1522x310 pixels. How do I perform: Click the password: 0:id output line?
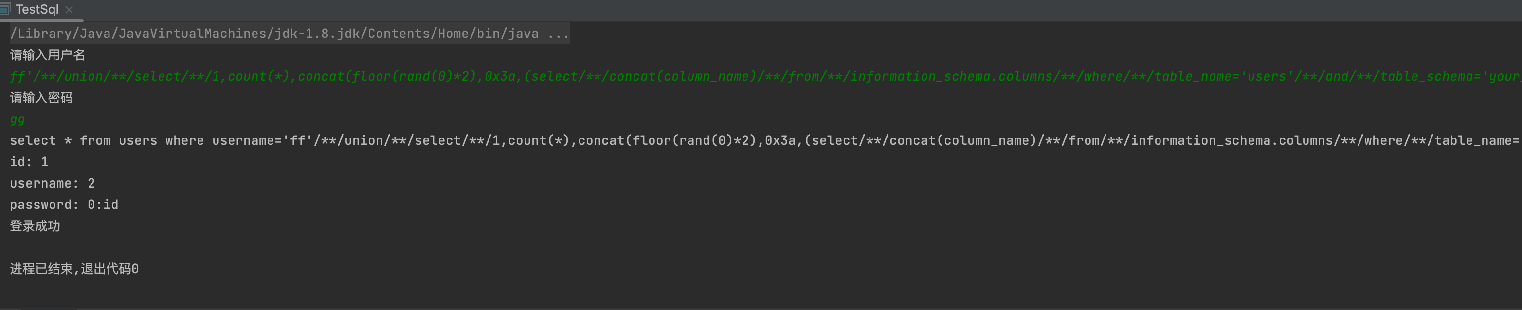tap(64, 204)
